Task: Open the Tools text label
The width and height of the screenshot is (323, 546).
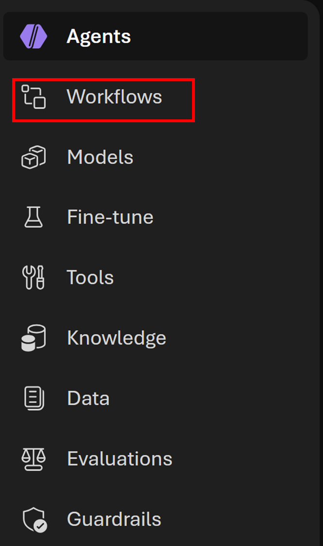Action: coord(90,278)
